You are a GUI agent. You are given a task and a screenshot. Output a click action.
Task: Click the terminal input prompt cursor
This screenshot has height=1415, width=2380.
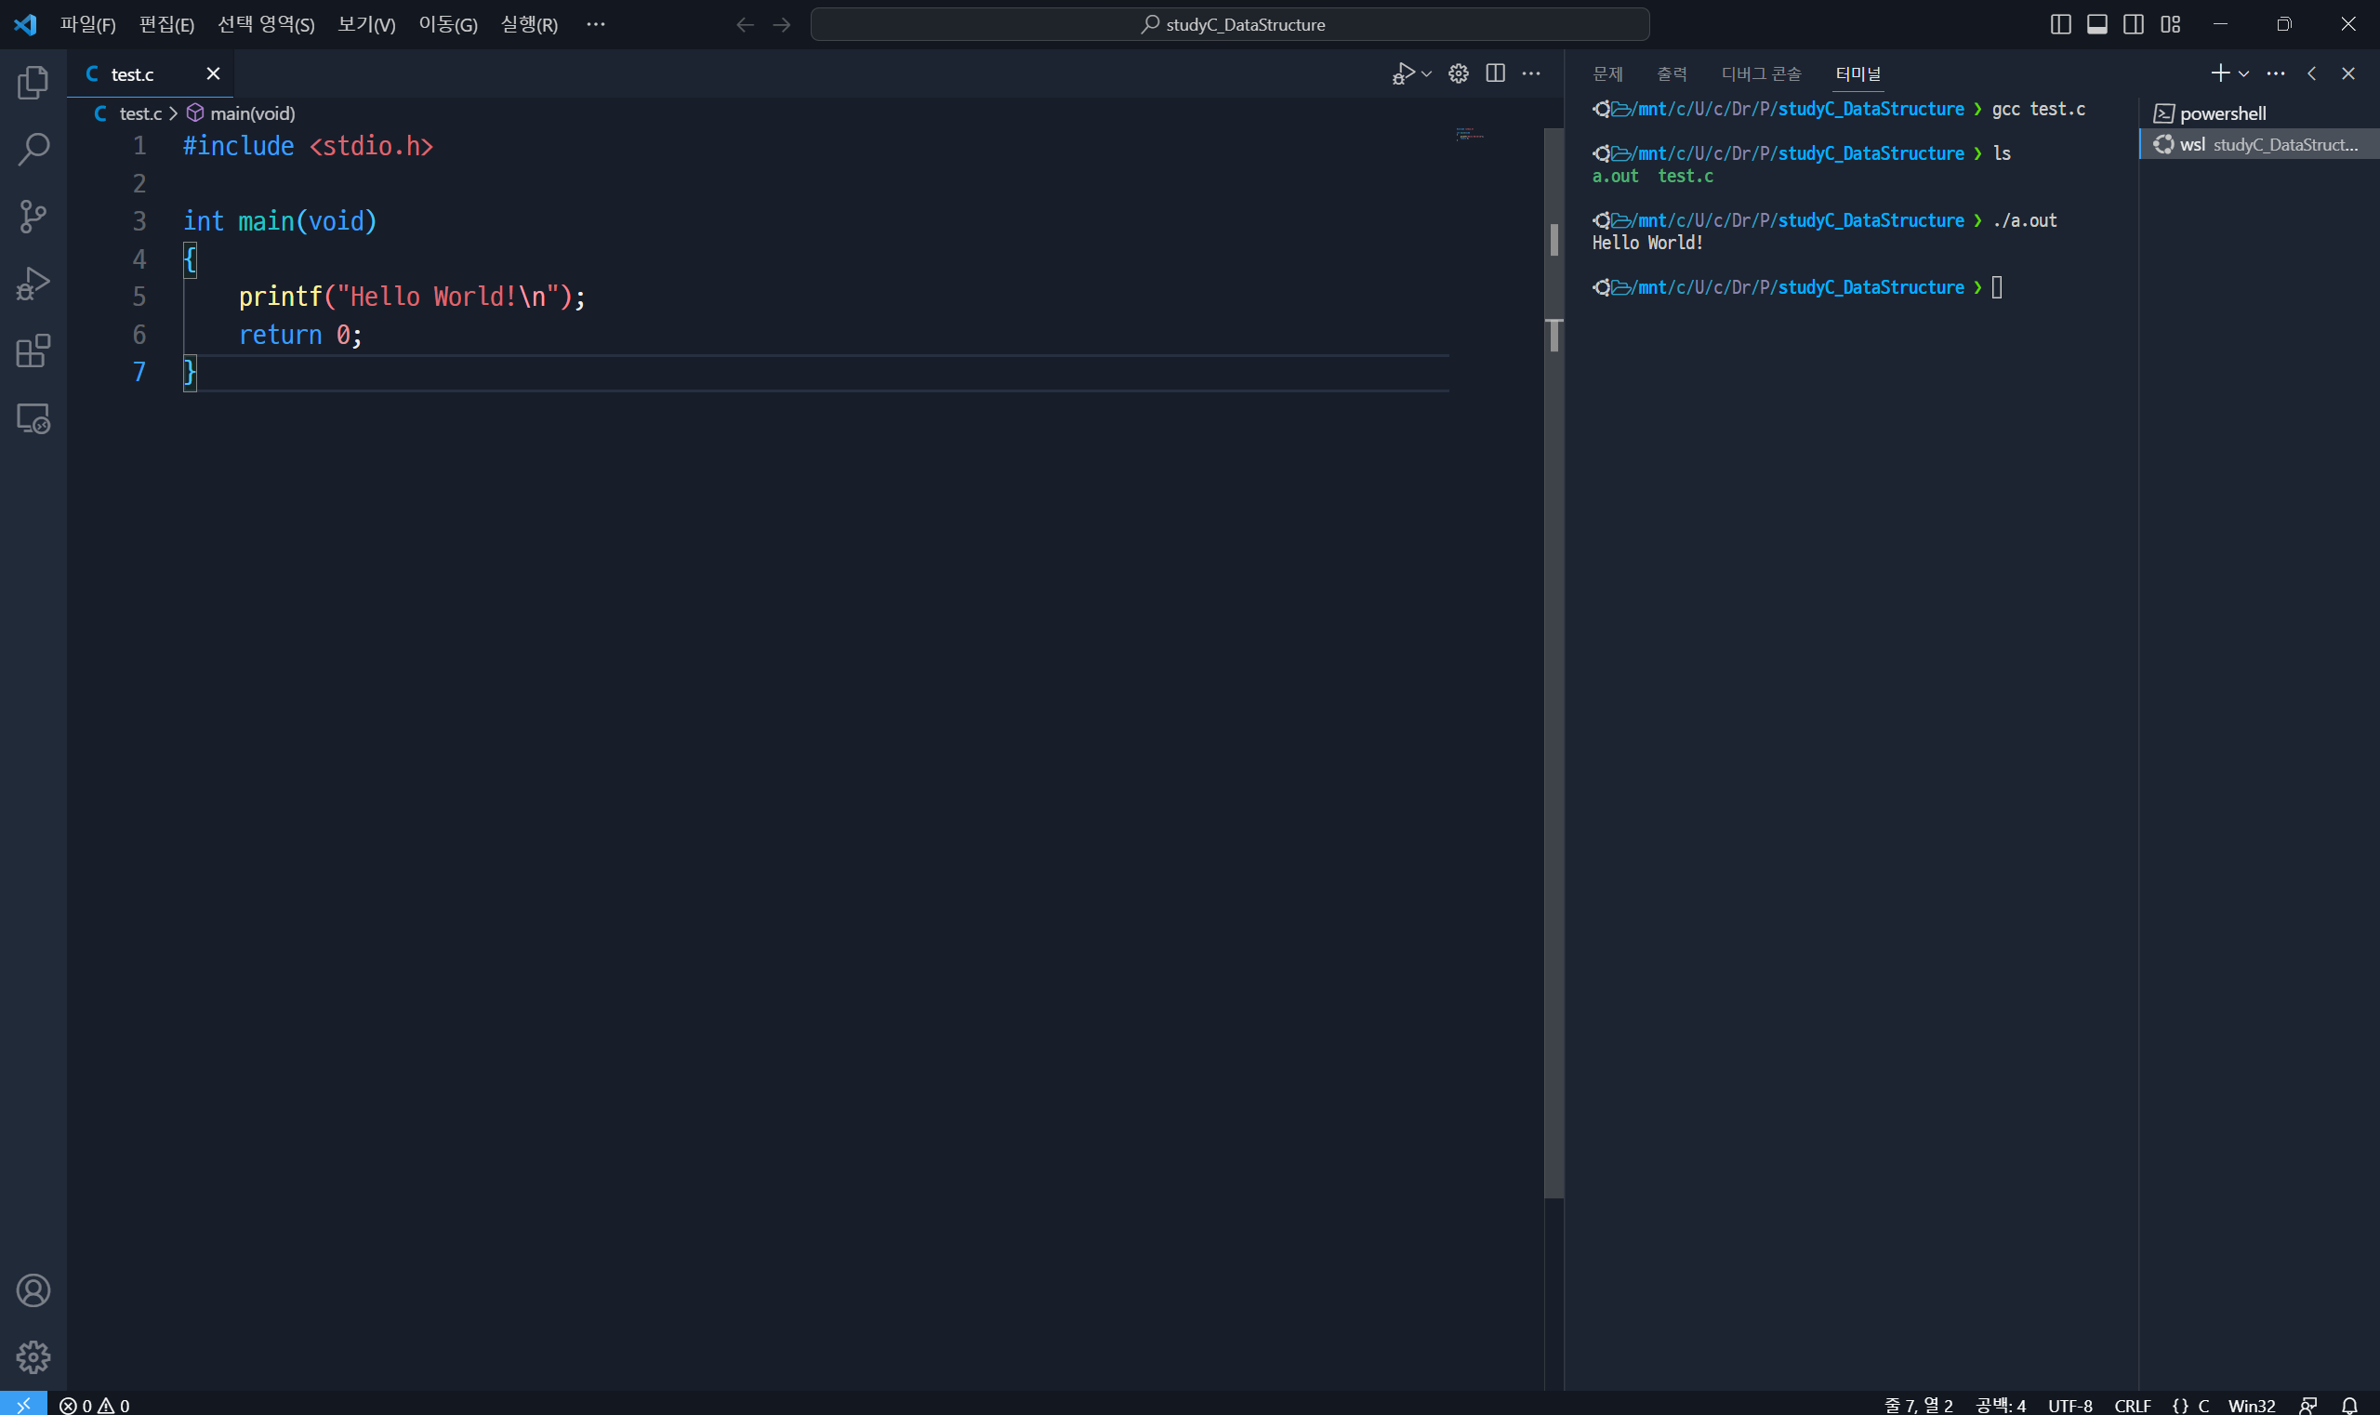(x=1997, y=287)
